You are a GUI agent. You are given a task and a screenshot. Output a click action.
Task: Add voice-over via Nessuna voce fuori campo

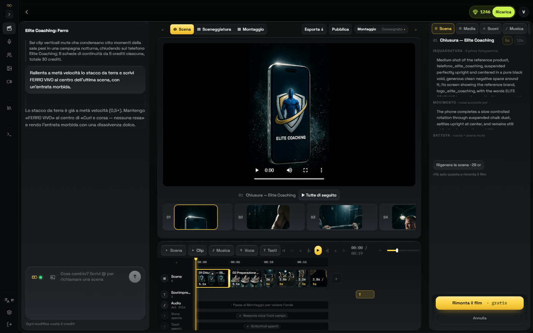pyautogui.click(x=262, y=315)
